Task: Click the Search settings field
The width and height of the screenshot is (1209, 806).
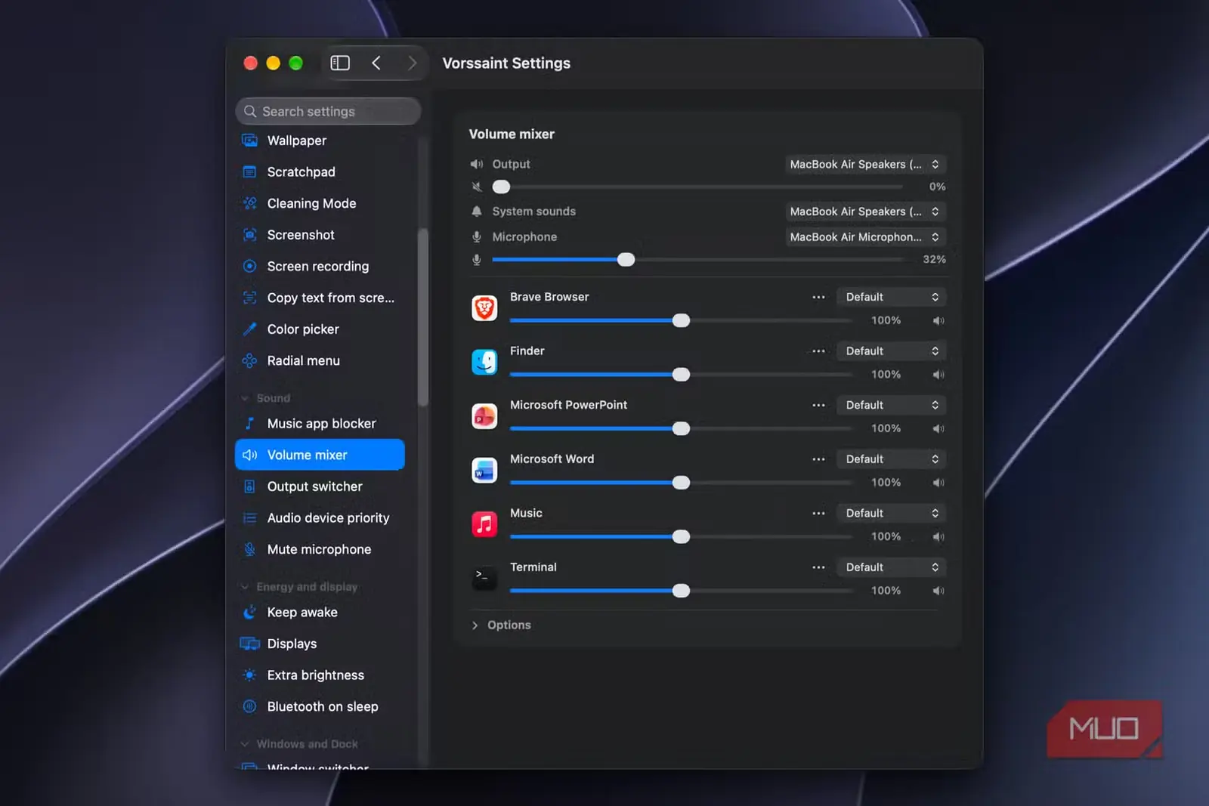Action: click(x=328, y=111)
